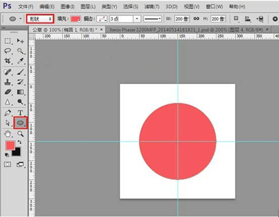Expand the toolbar double-arrow toggle

(4, 28)
